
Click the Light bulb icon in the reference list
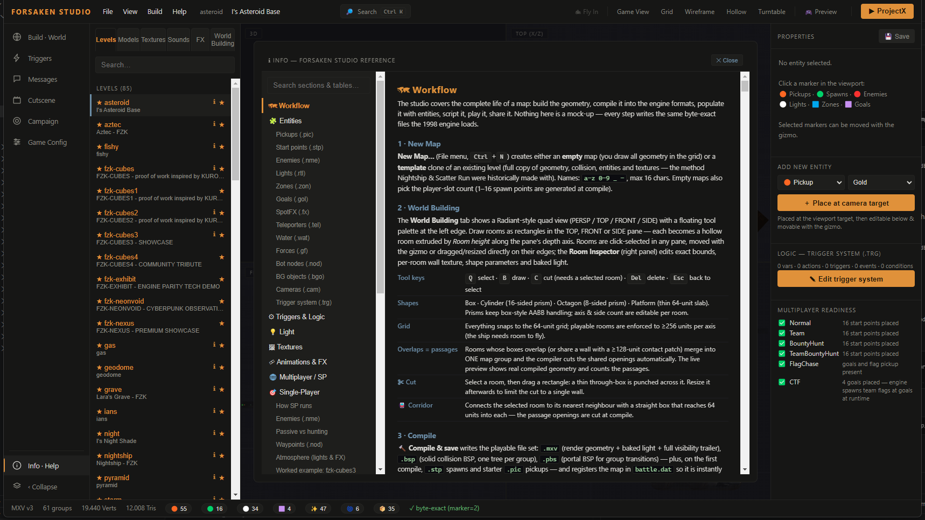point(273,332)
